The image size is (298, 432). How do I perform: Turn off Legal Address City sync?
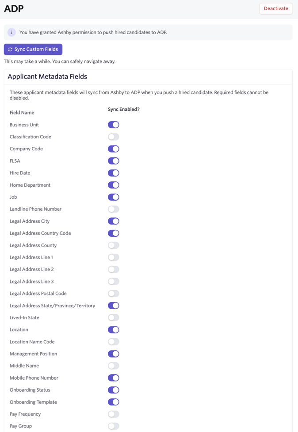pos(114,221)
